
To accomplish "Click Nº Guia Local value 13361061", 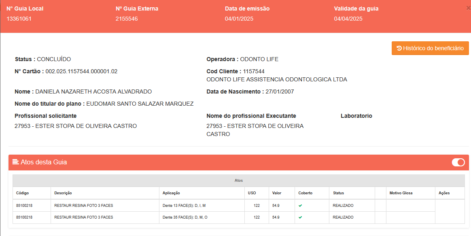I will coord(19,19).
